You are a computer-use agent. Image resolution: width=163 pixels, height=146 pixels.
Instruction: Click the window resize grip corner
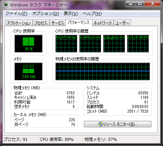click(159, 141)
